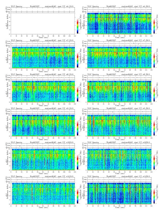
Task: Select the 'start UT =7:20:0' header label
Action: coord(65,40)
